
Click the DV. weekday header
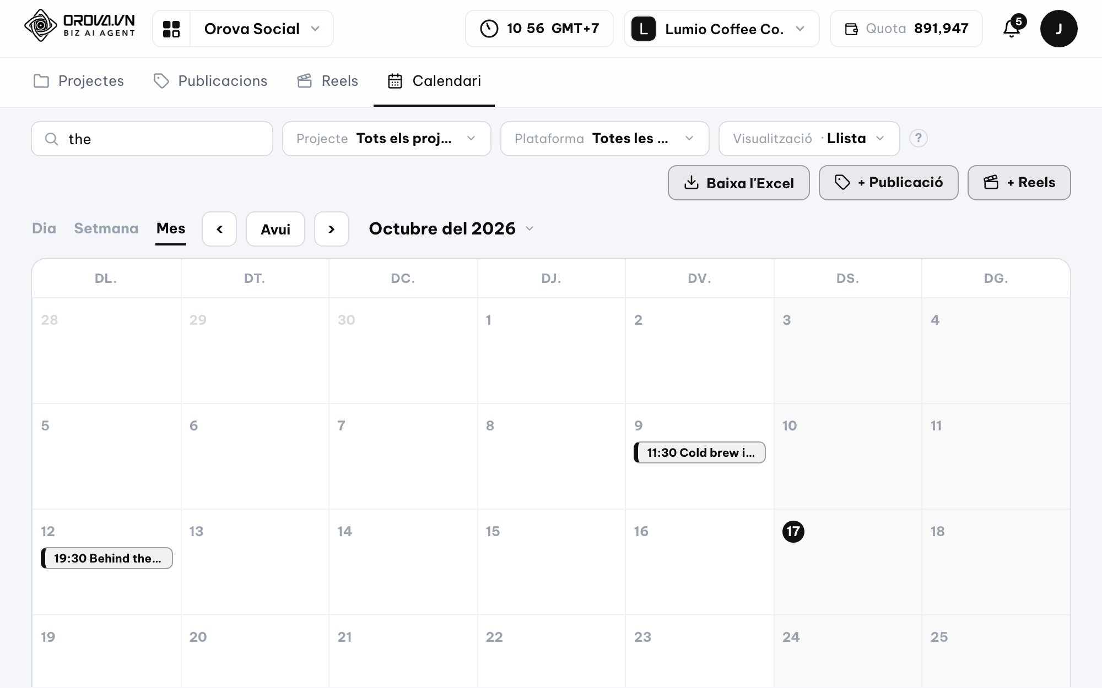(x=699, y=279)
